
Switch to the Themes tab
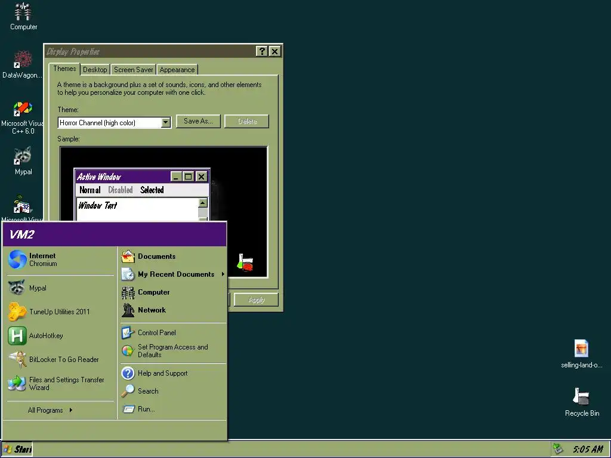coord(64,69)
